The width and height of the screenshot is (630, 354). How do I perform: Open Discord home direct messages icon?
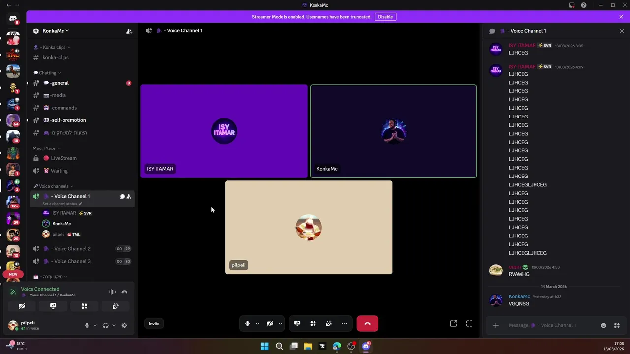click(13, 19)
